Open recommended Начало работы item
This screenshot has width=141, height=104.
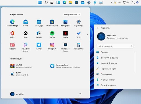point(65,66)
